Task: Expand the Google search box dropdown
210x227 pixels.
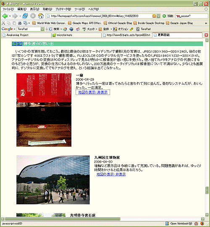Action: tap(42, 29)
